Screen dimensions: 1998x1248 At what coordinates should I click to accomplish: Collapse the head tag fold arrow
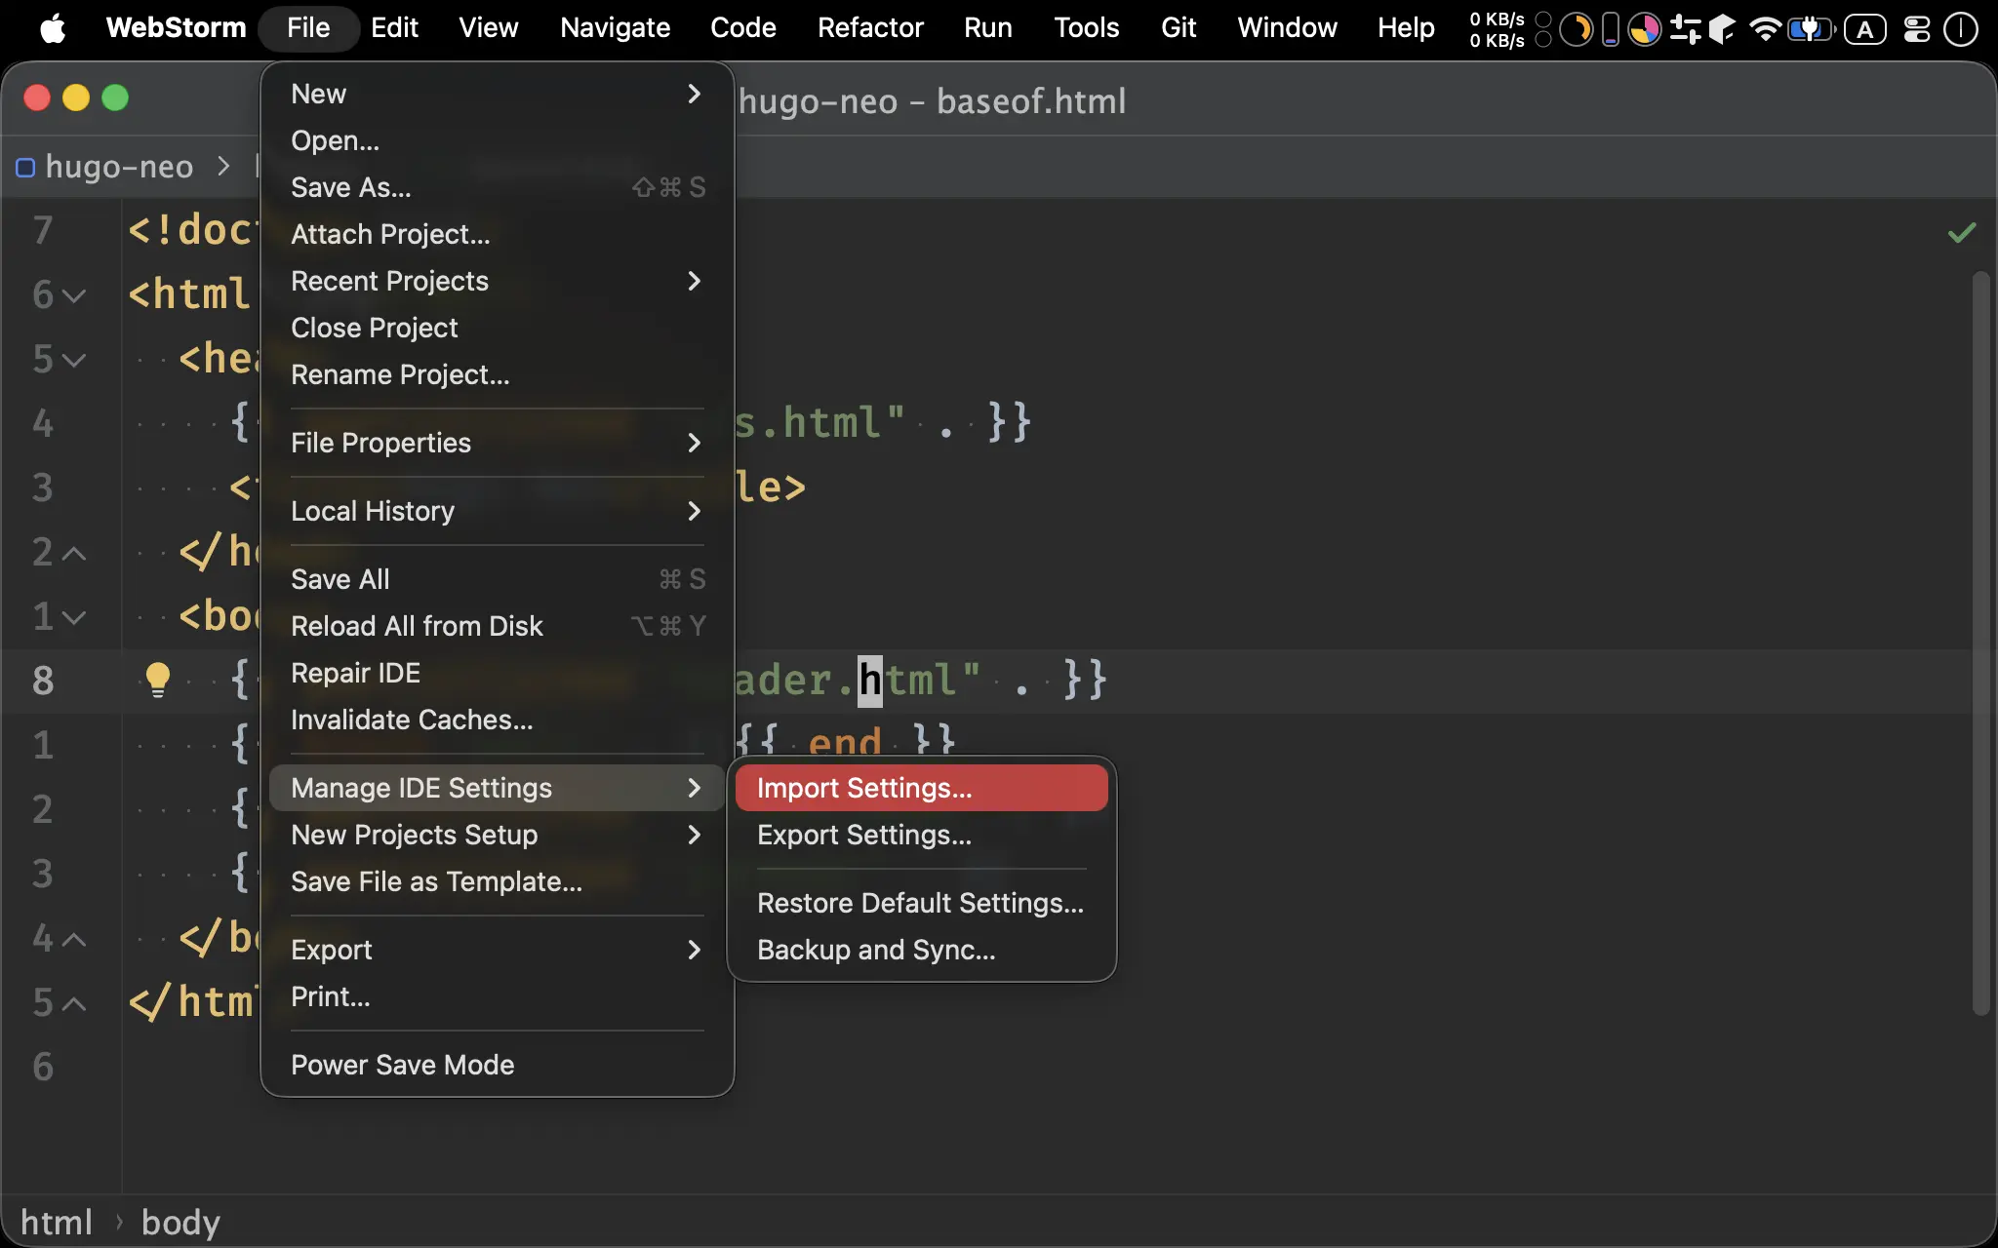click(x=74, y=360)
